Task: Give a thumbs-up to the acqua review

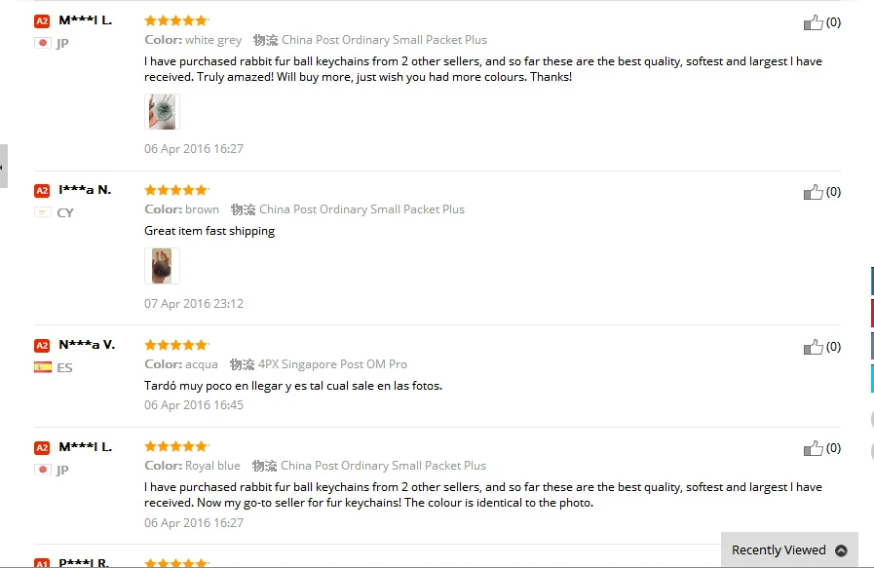Action: coord(814,347)
